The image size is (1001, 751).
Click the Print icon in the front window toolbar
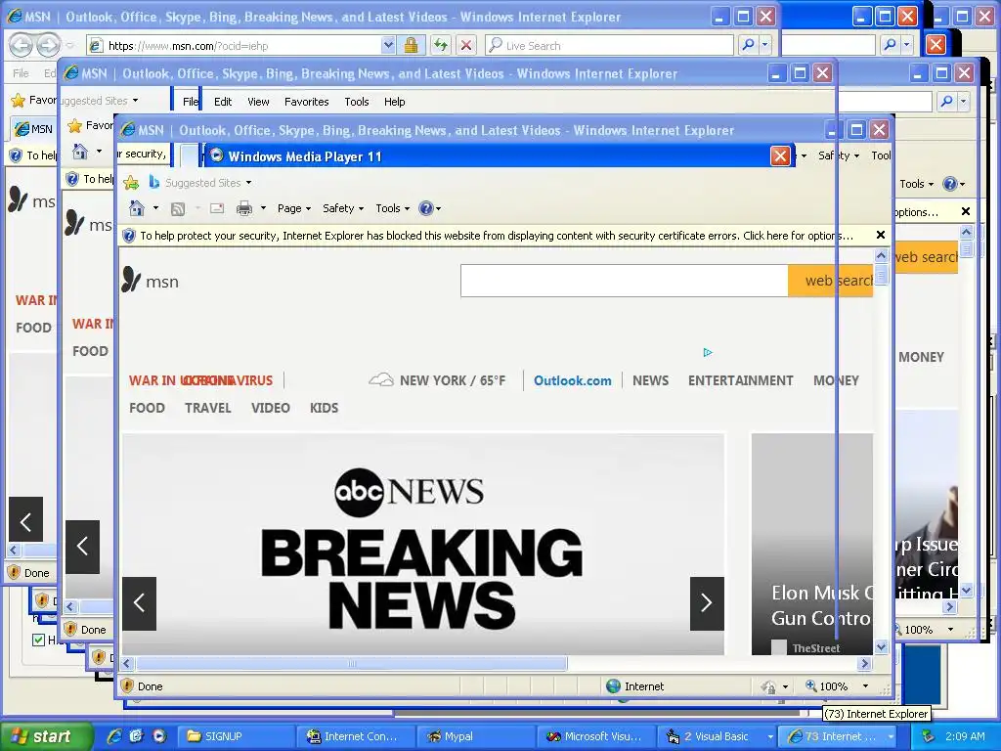[243, 208]
